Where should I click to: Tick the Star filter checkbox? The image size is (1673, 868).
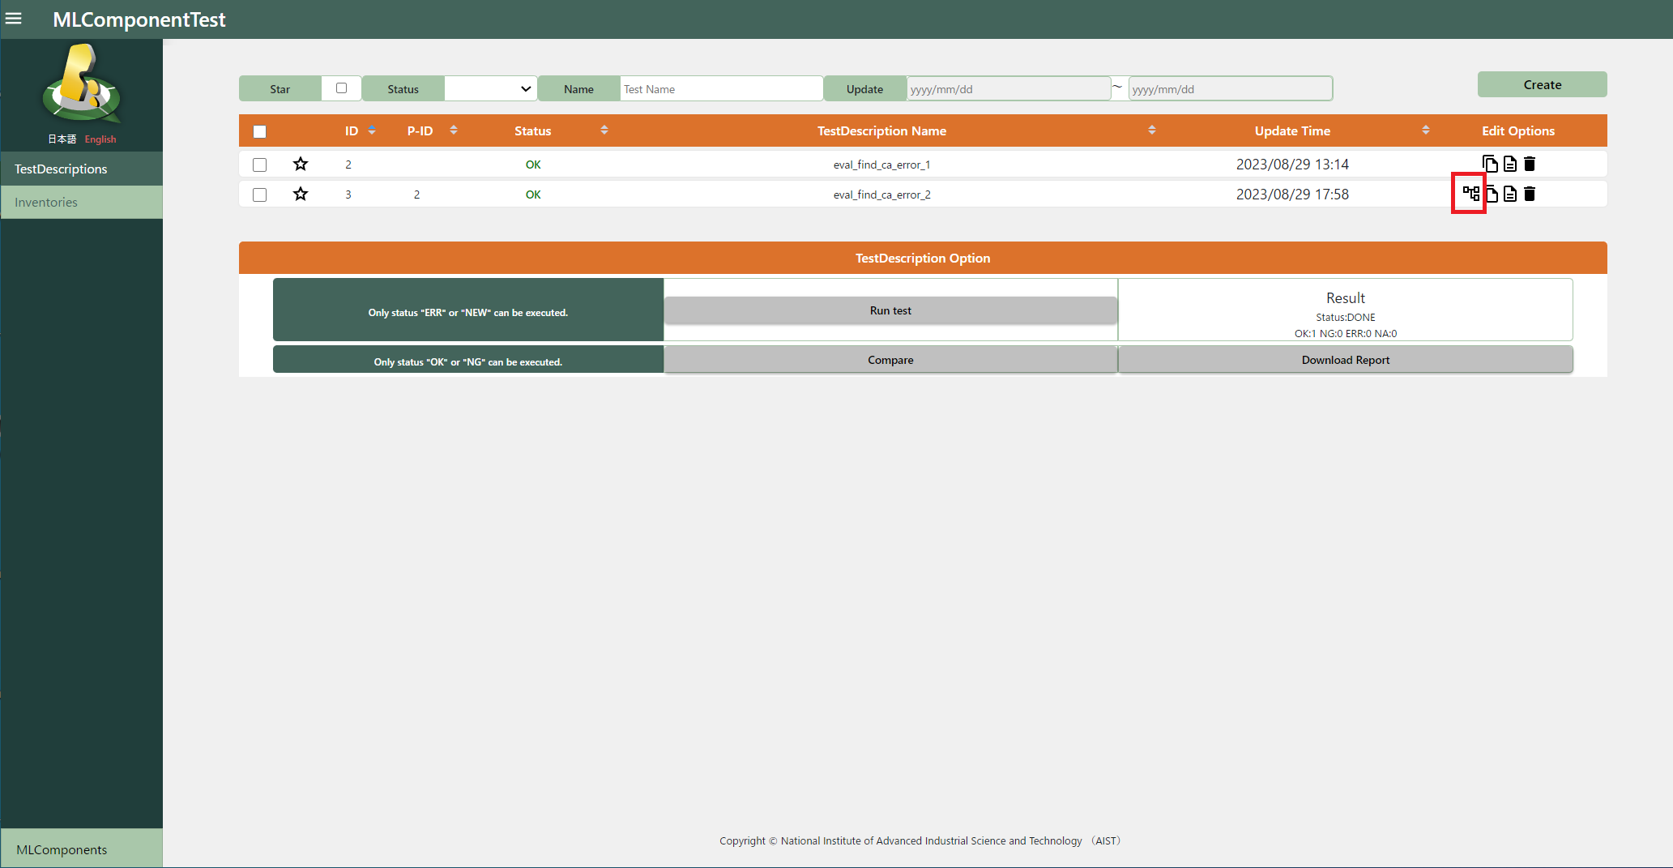(x=341, y=88)
